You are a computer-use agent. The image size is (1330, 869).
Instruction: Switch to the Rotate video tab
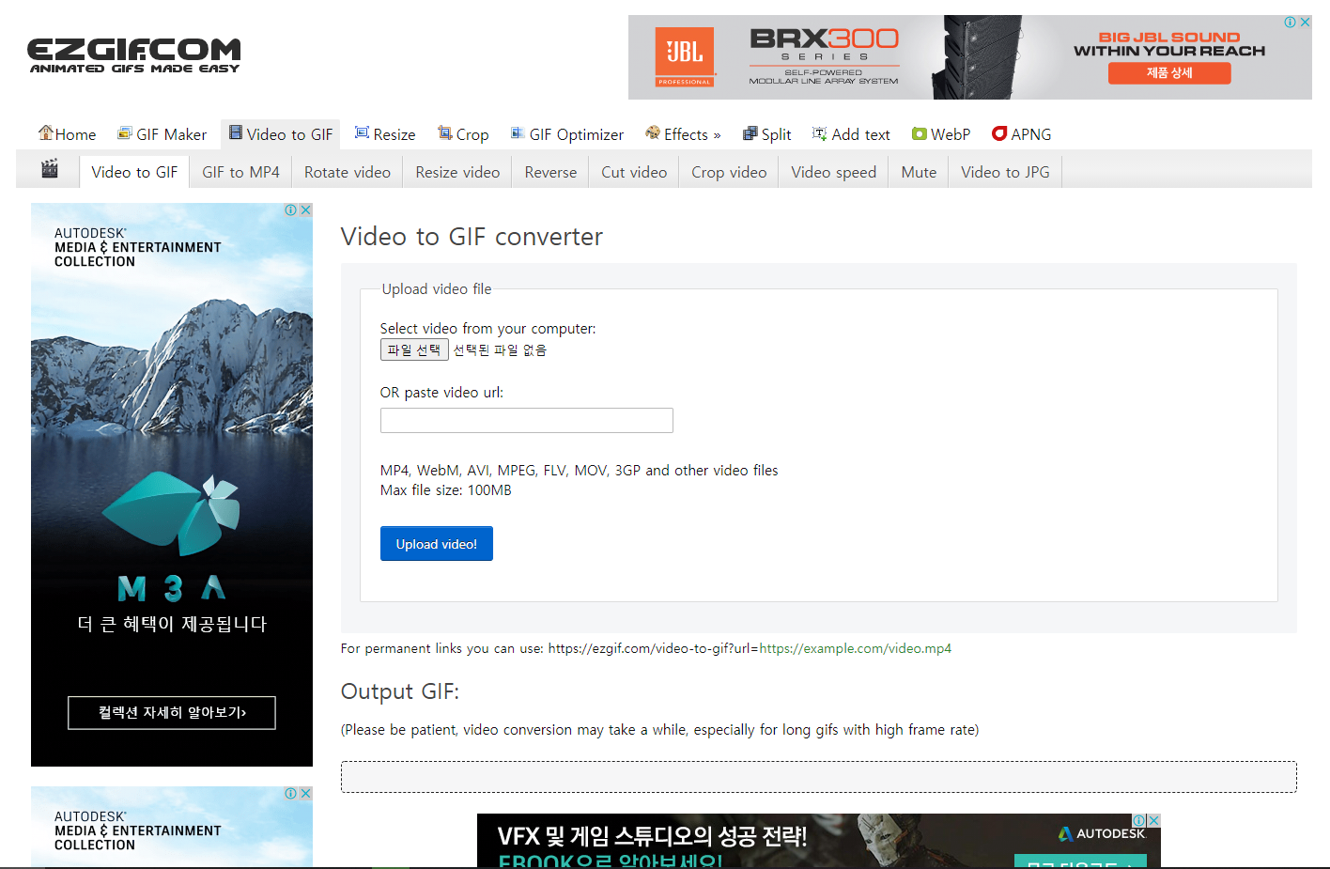pyautogui.click(x=347, y=172)
